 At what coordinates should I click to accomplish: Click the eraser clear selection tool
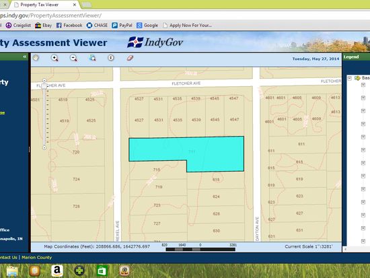tap(130, 58)
